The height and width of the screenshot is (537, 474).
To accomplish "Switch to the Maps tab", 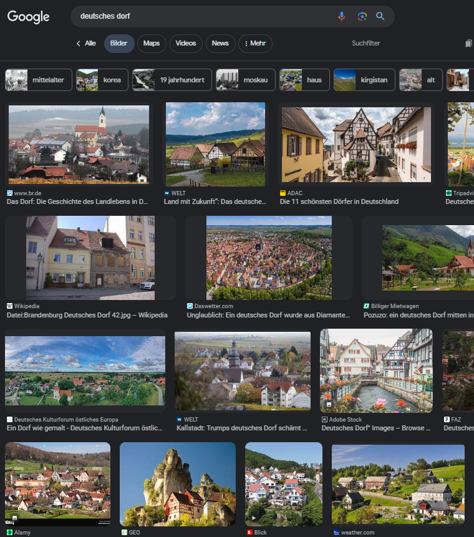I will click(152, 44).
